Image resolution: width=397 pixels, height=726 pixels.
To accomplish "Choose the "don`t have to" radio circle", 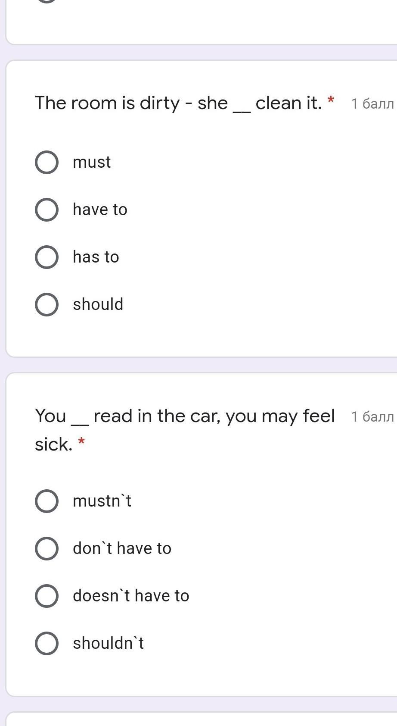I will 47,549.
